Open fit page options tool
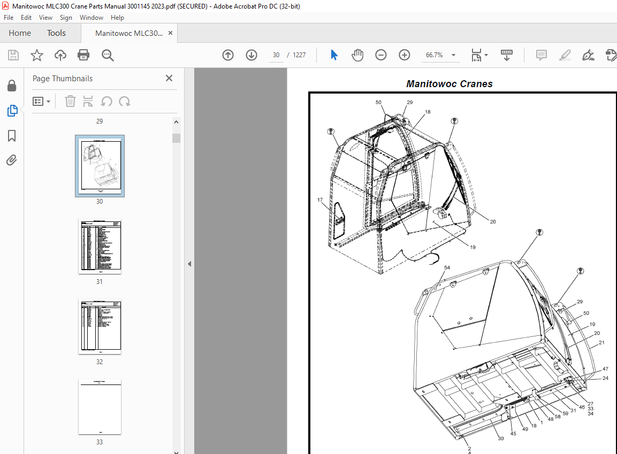 [476, 55]
